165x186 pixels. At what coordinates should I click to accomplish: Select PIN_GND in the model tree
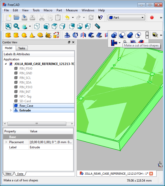click(26, 73)
